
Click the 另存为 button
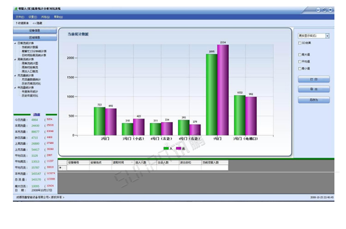coord(314,100)
